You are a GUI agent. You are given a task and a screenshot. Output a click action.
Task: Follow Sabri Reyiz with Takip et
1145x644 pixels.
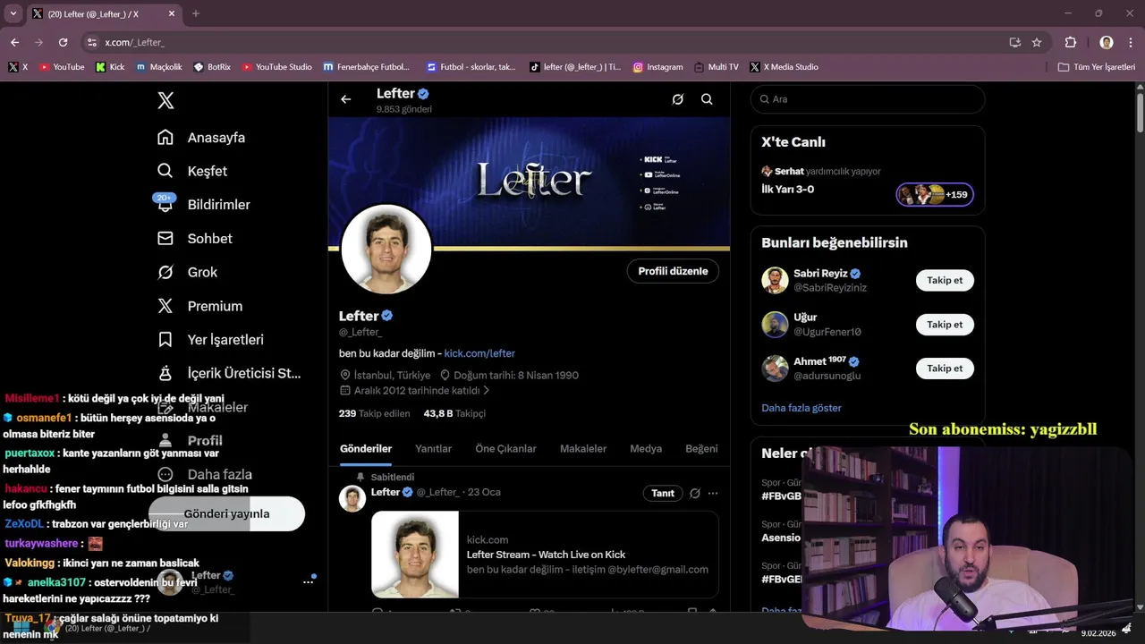945,280
